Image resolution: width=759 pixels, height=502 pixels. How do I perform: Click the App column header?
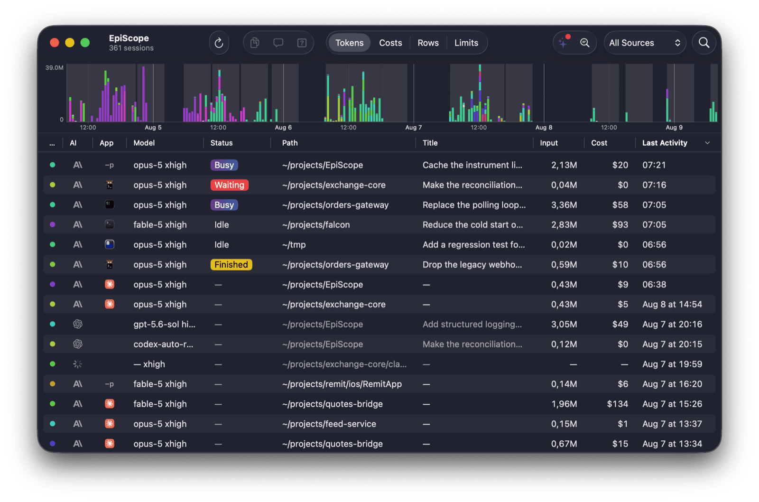coord(106,143)
